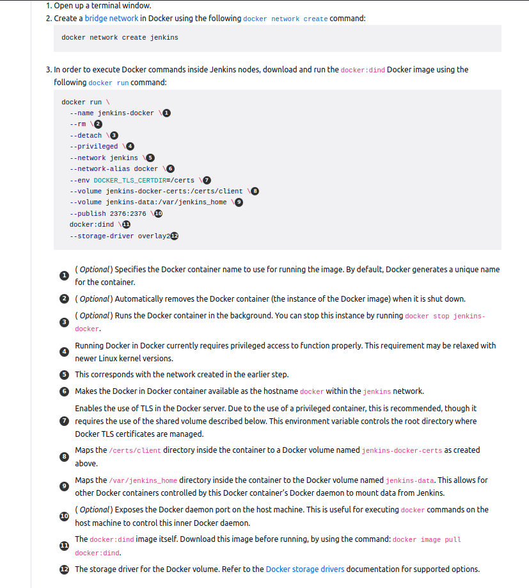The image size is (529, 588).
Task: Click bullet 2 beside "Automatically removes the Docker container"
Action: (x=64, y=298)
